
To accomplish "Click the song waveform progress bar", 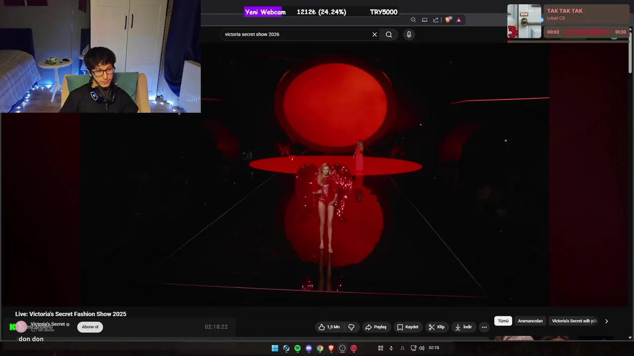I will (x=587, y=32).
